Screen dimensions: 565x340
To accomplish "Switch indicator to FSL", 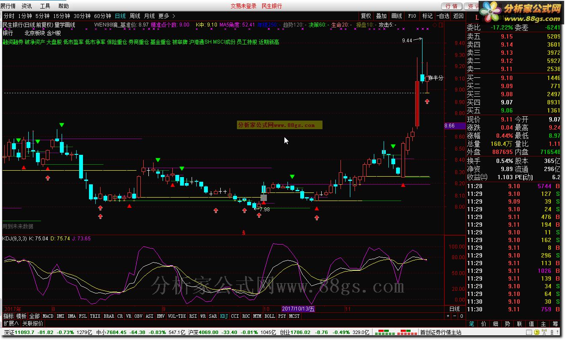I will click(83, 316).
